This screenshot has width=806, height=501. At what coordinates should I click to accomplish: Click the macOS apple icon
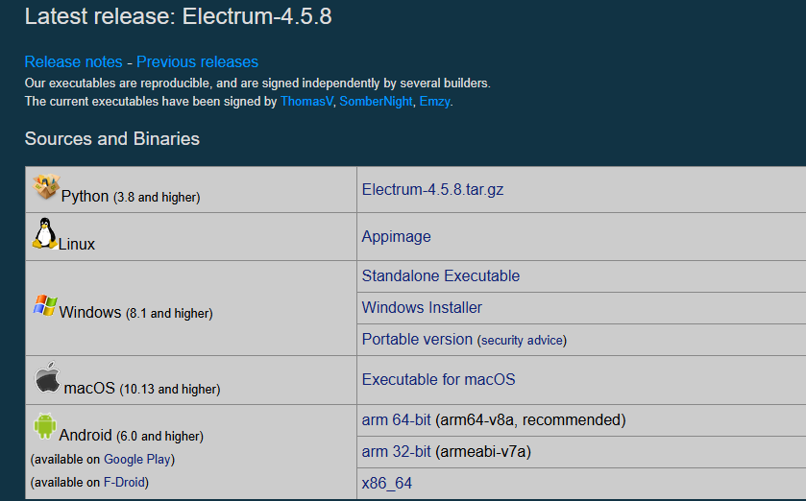tap(47, 377)
